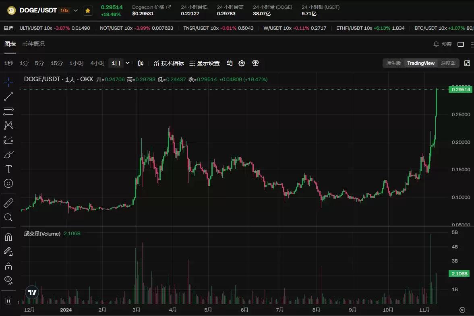Viewport: 474px width, 316px height.
Task: Select the trend line drawing tool
Action: pyautogui.click(x=8, y=96)
